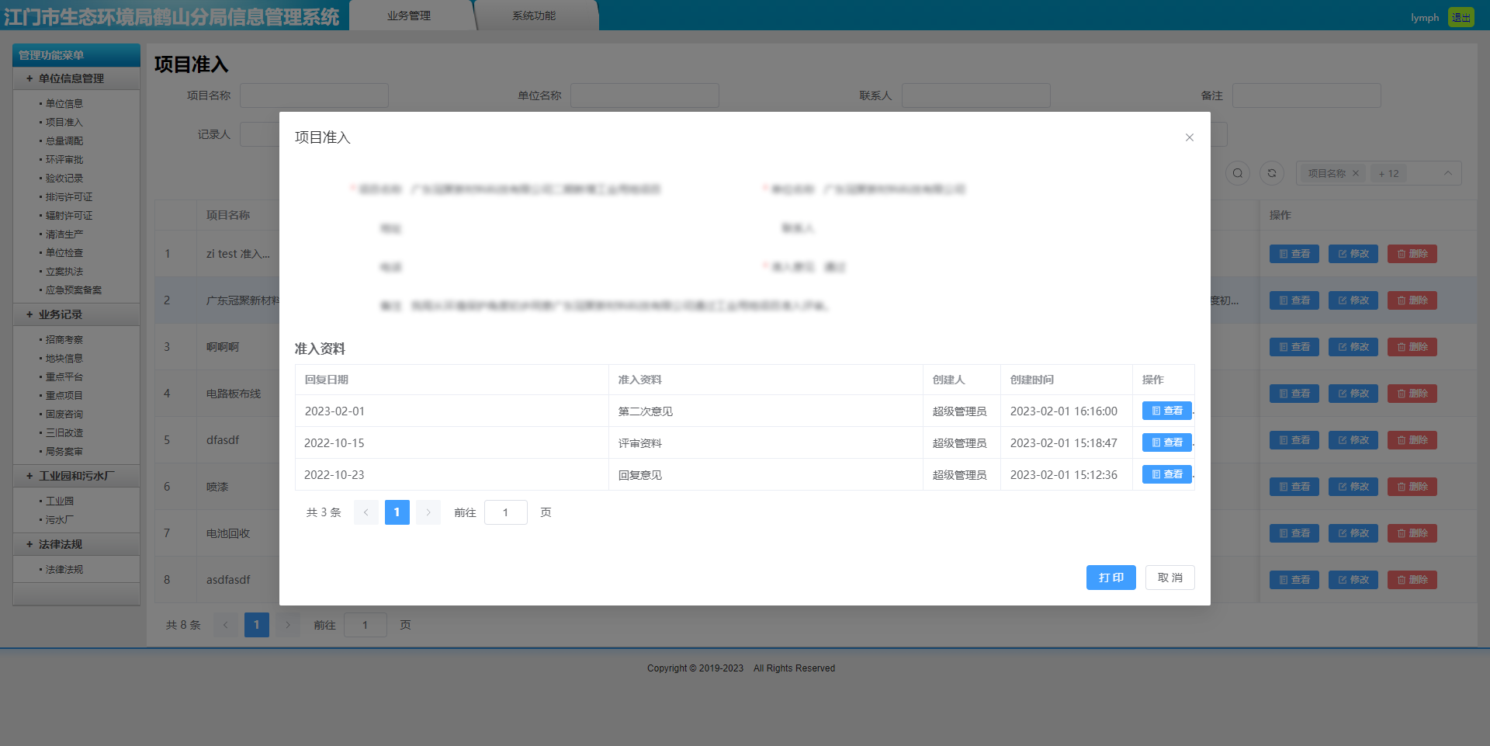This screenshot has width=1490, height=746.
Task: Click 查看 for row 5 dfasdf
Action: (1294, 440)
